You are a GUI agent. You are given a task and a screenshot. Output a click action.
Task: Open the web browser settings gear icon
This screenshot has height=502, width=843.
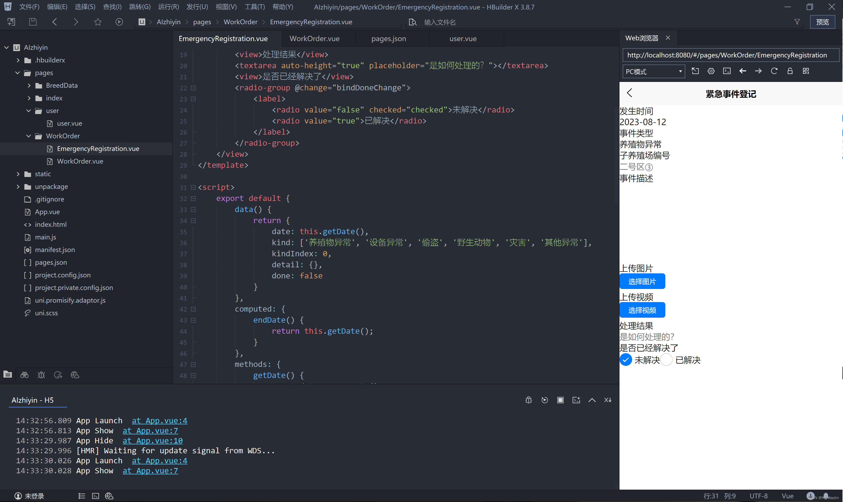(711, 71)
